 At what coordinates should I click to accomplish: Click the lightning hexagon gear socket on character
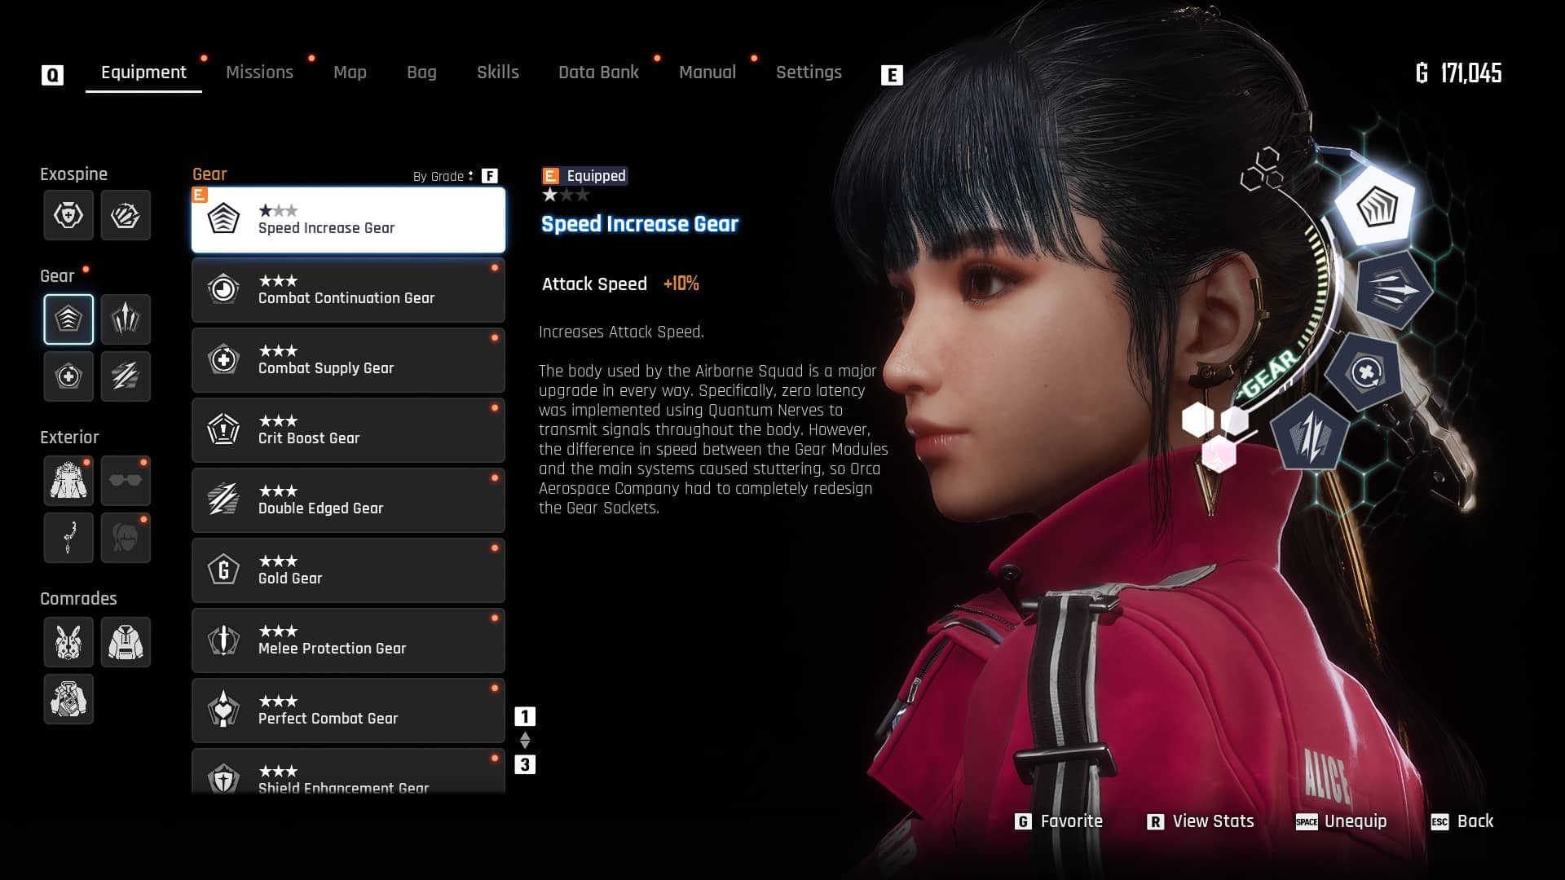point(1311,434)
